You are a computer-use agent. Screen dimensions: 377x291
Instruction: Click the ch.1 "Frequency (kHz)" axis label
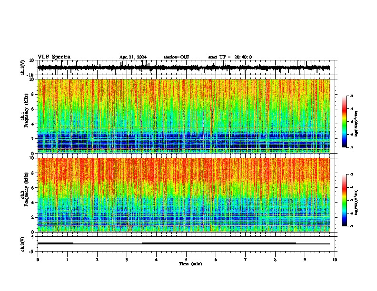point(26,111)
